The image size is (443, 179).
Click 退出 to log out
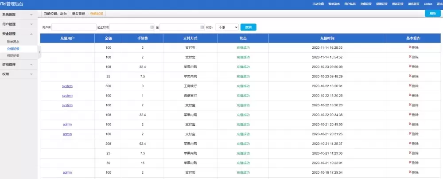click(439, 4)
